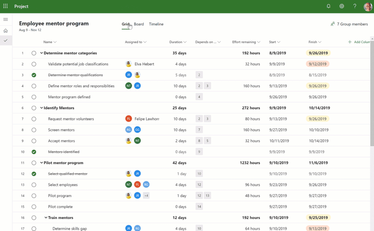374x231 pixels.
Task: Open the settings gear
Action: [341, 6]
